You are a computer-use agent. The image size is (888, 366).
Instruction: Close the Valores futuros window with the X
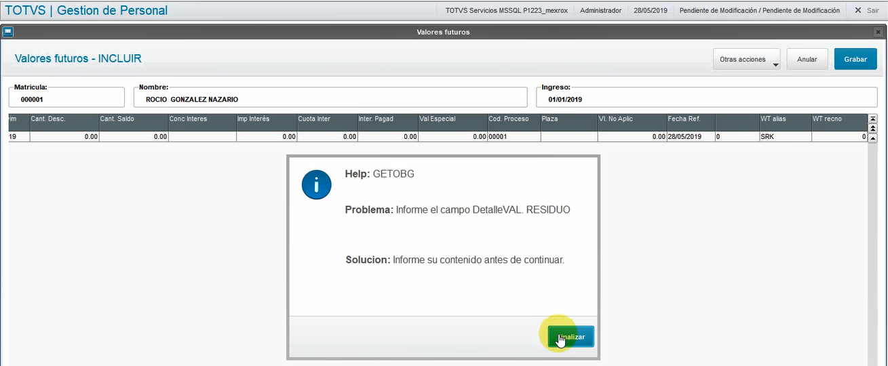(879, 32)
